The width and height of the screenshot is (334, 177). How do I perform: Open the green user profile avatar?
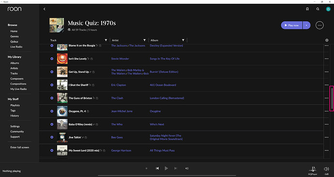click(328, 9)
